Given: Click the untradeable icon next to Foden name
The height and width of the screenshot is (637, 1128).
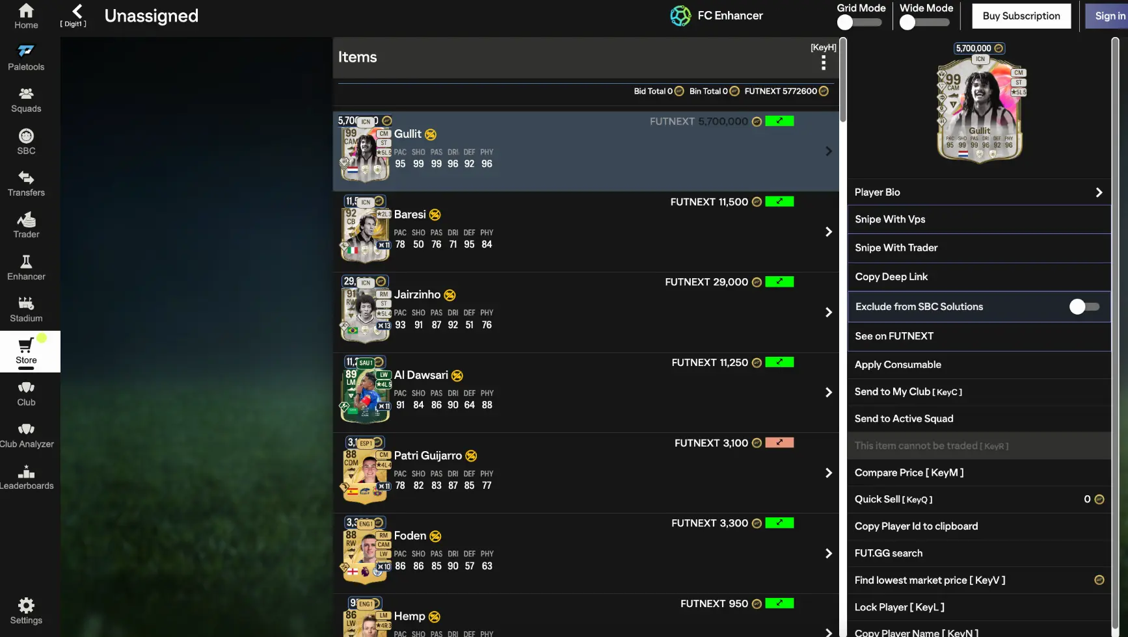Looking at the screenshot, I should pyautogui.click(x=436, y=536).
